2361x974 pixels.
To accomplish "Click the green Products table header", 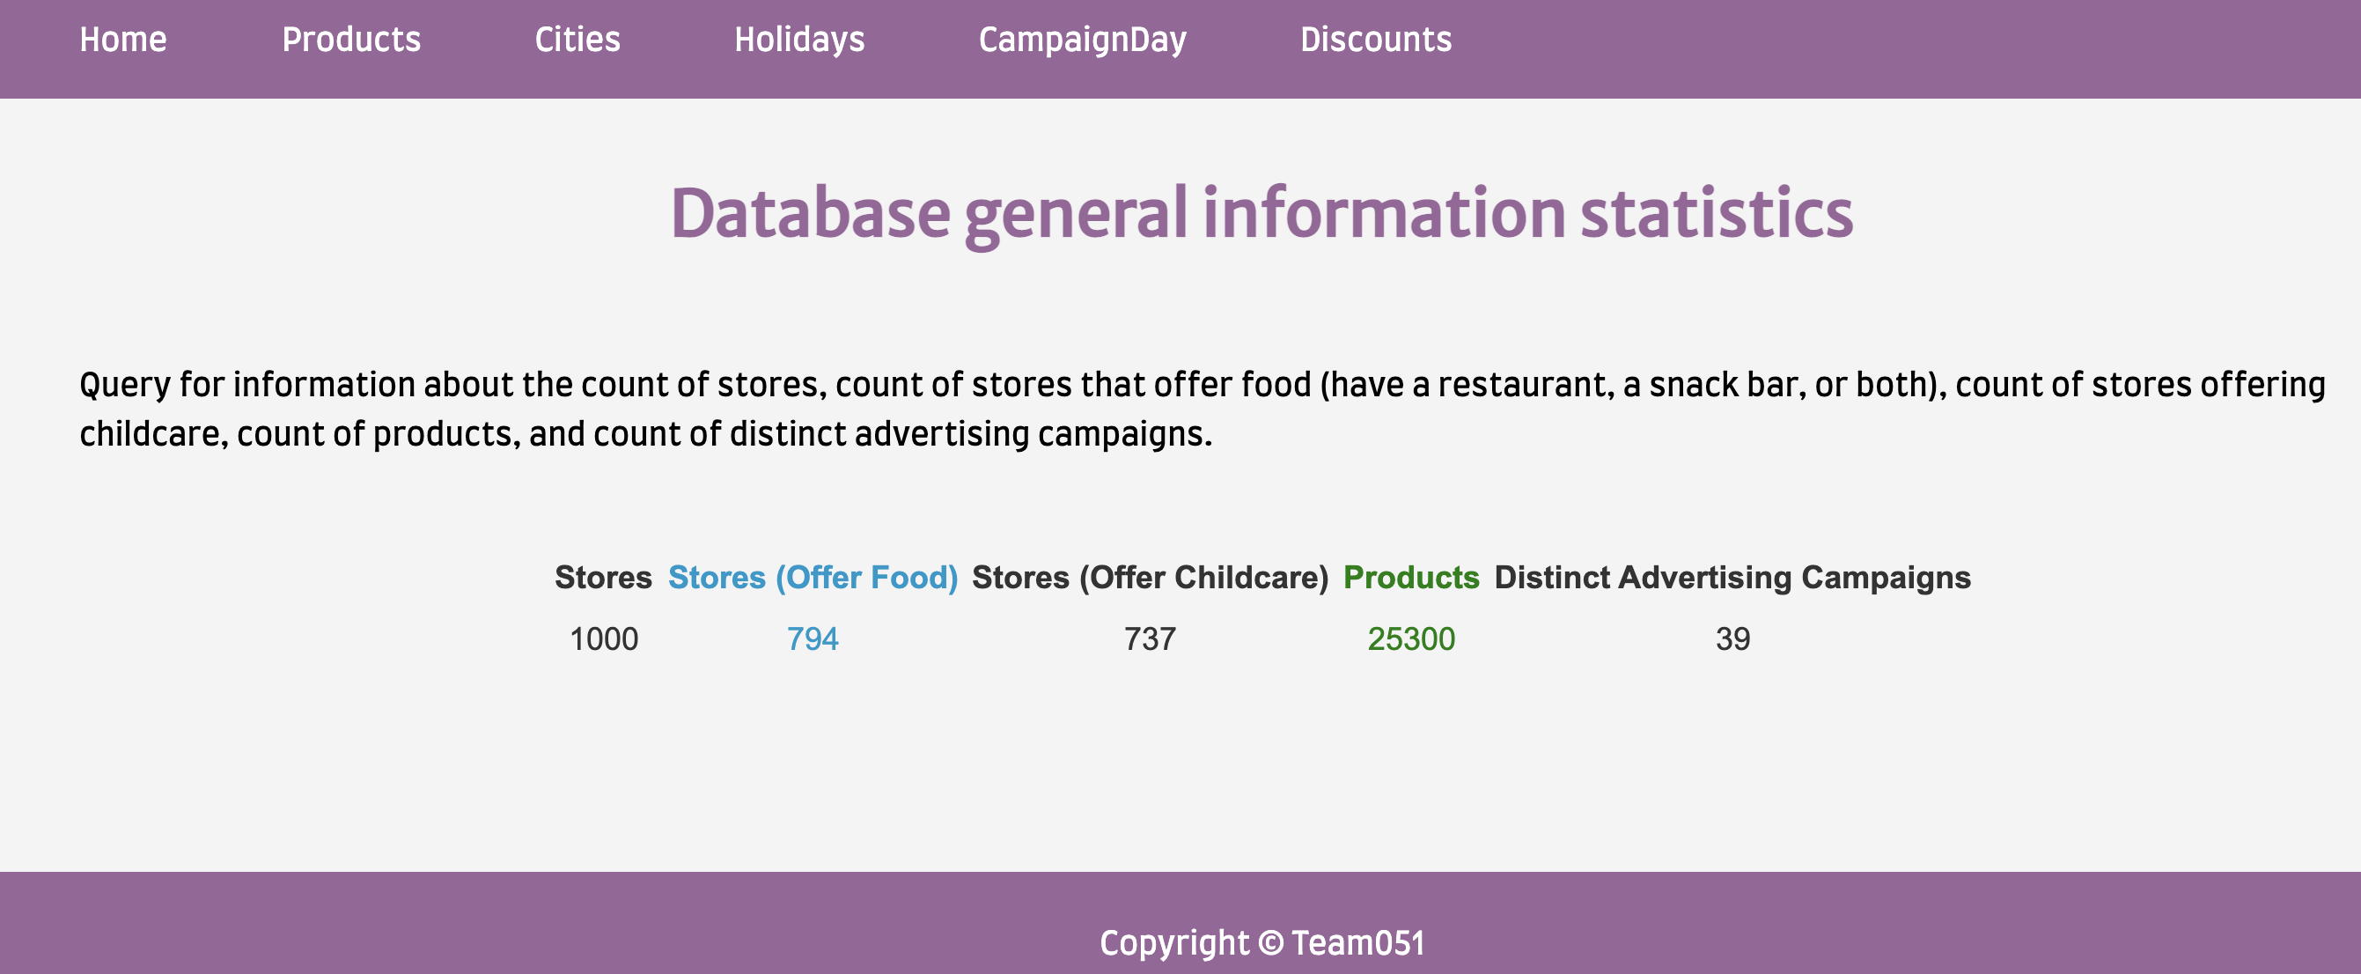I will 1411,578.
